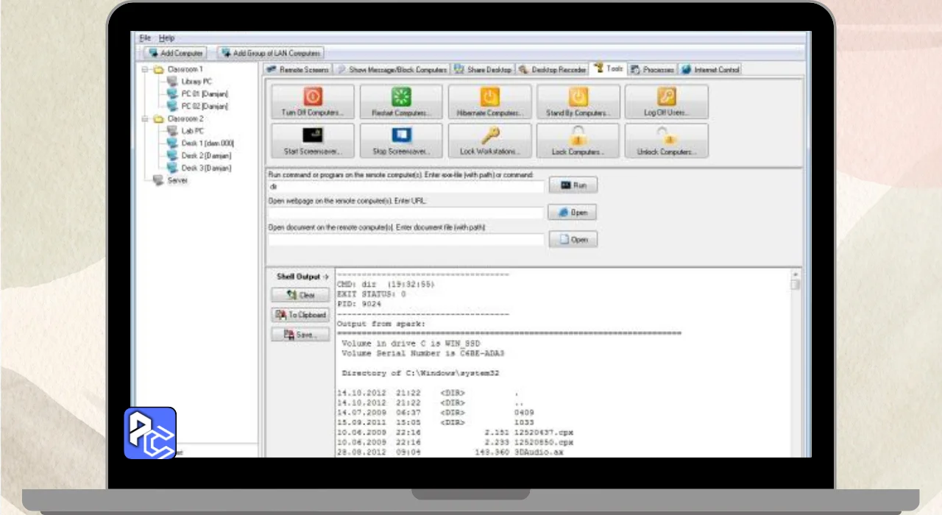This screenshot has width=942, height=515.
Task: Select Lab PC in the tree
Action: coord(186,131)
